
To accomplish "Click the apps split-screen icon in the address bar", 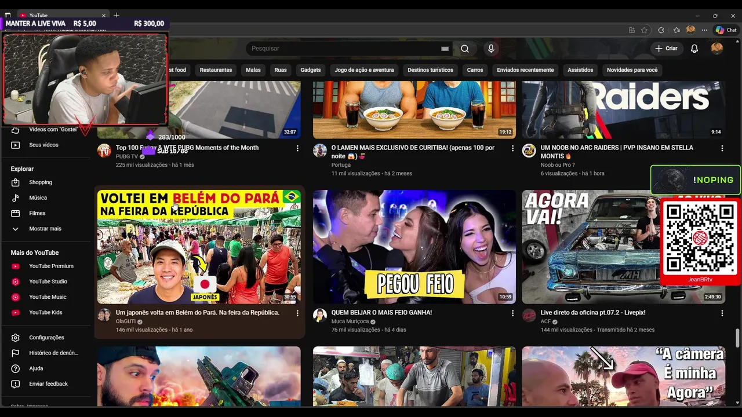I will pyautogui.click(x=632, y=30).
